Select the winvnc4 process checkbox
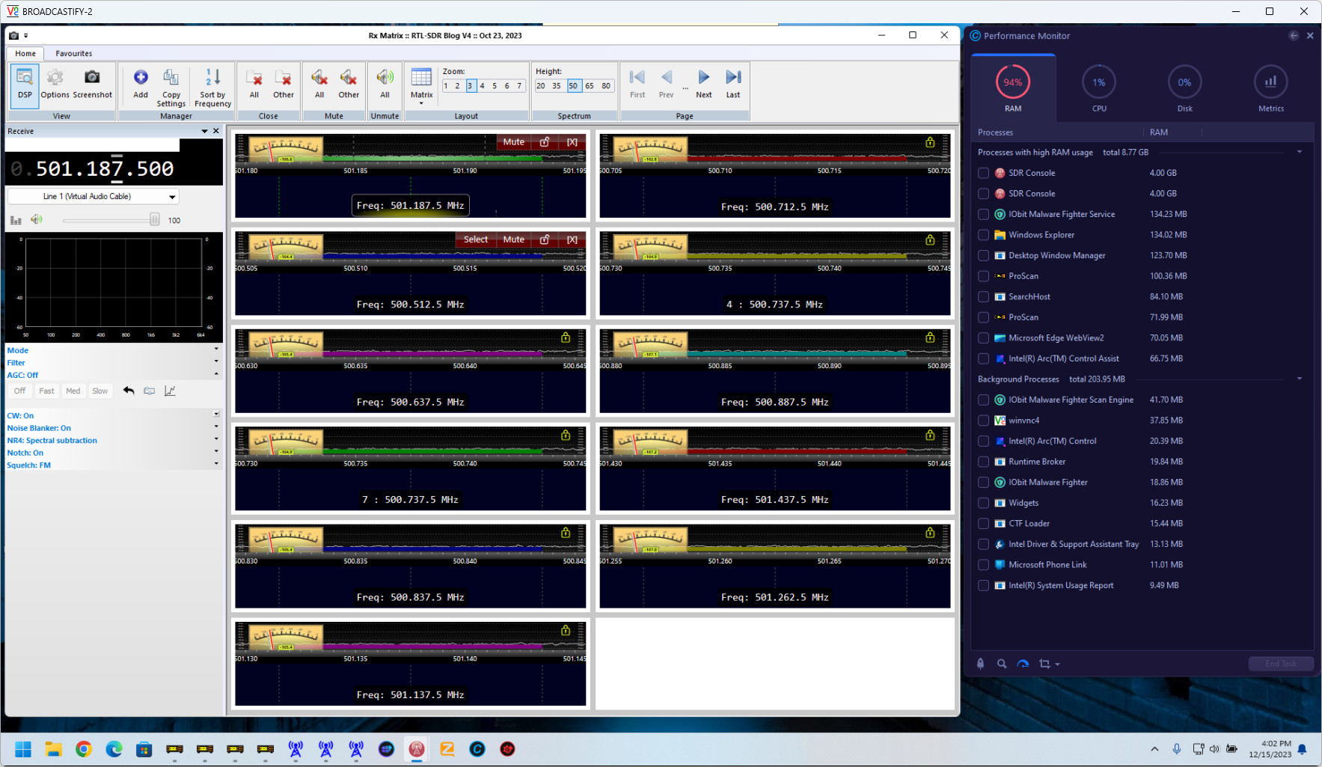The height and width of the screenshot is (767, 1322). click(984, 421)
